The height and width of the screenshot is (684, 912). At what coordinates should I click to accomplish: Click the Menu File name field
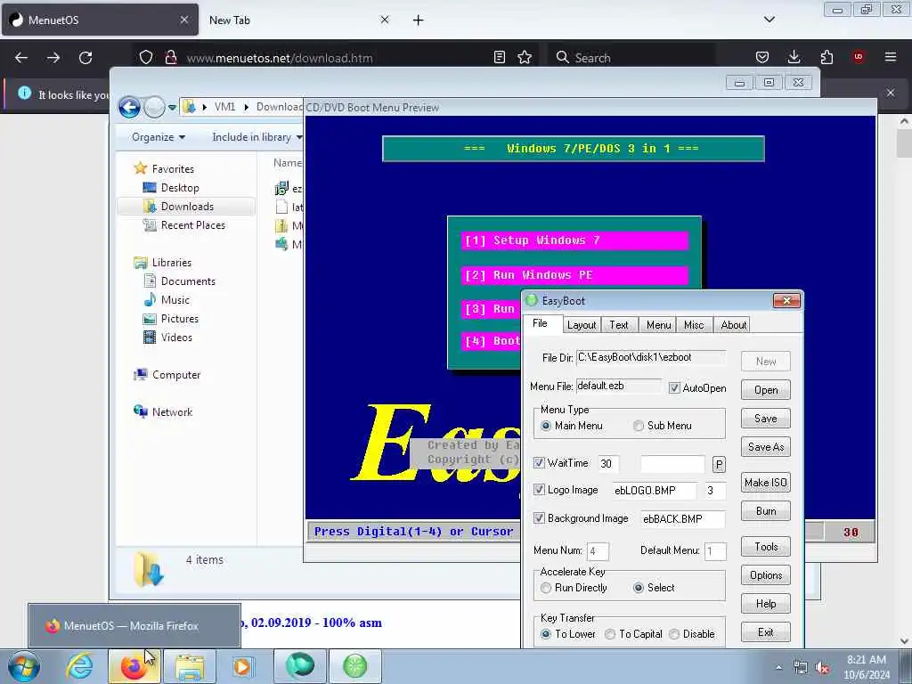point(618,387)
